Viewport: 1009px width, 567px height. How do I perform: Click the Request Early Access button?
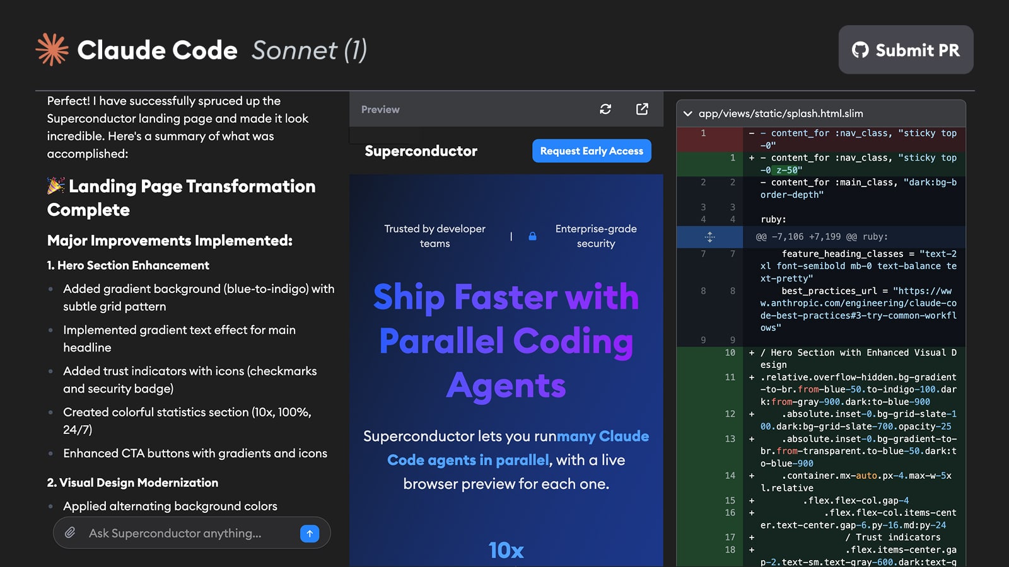point(592,151)
